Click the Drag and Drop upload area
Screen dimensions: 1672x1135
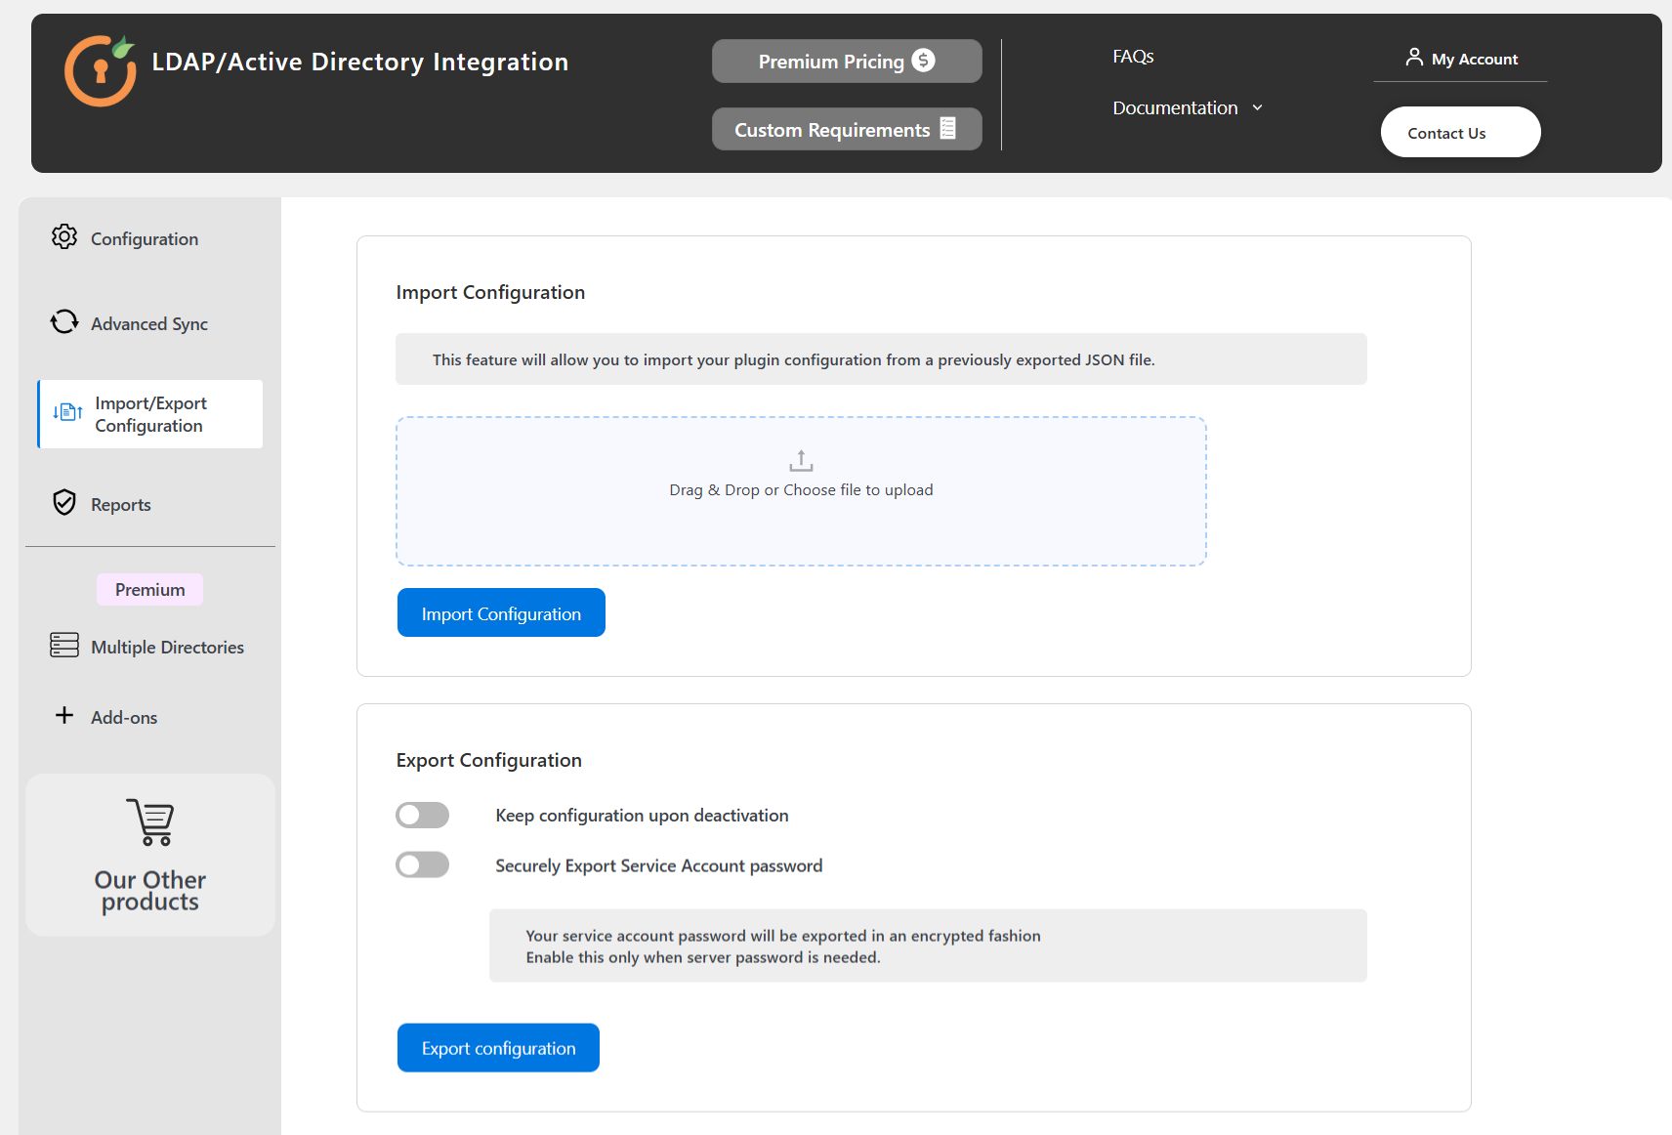pos(801,491)
